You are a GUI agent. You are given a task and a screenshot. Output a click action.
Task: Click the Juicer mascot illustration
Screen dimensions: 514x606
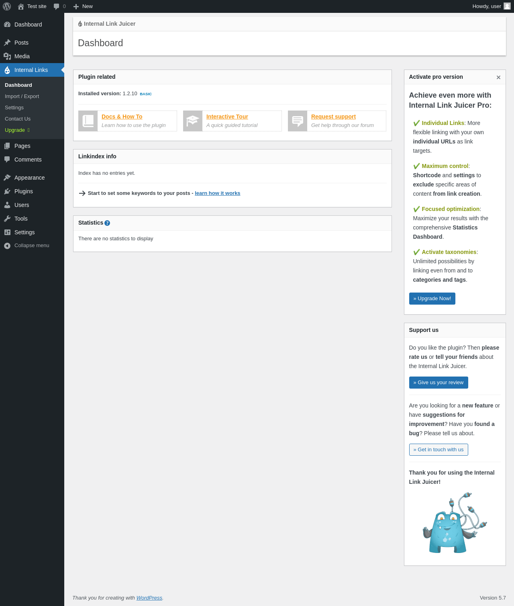coord(455,522)
